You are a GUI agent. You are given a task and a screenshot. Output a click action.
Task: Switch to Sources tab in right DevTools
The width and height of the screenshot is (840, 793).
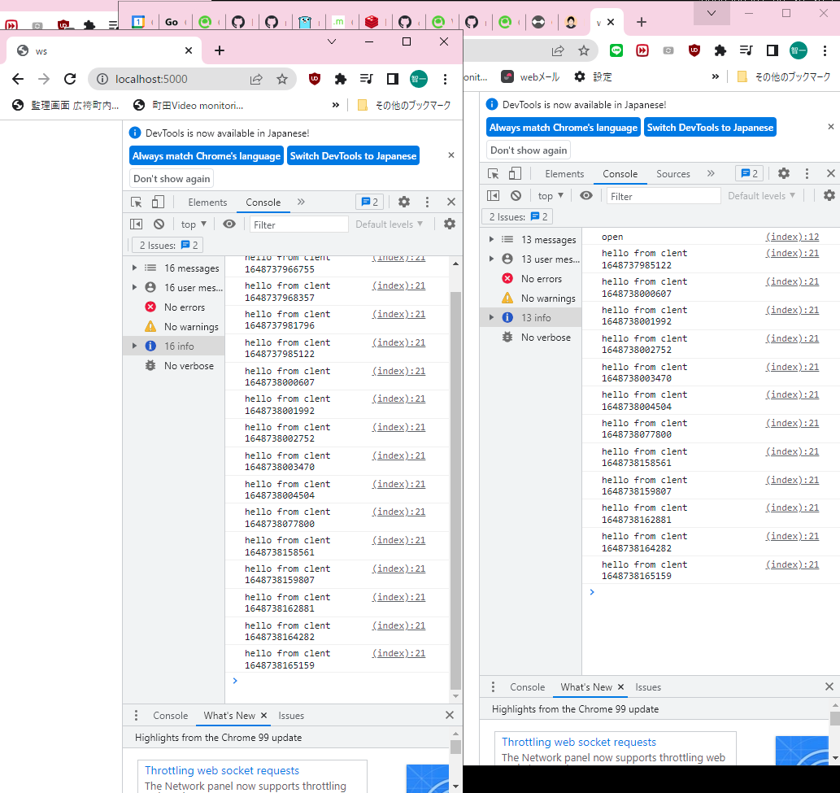[x=672, y=174]
